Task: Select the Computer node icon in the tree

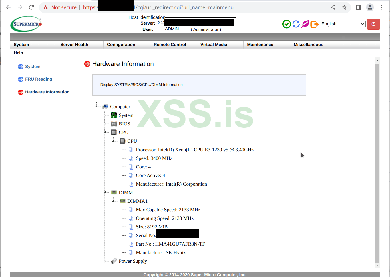Action: tap(105, 106)
